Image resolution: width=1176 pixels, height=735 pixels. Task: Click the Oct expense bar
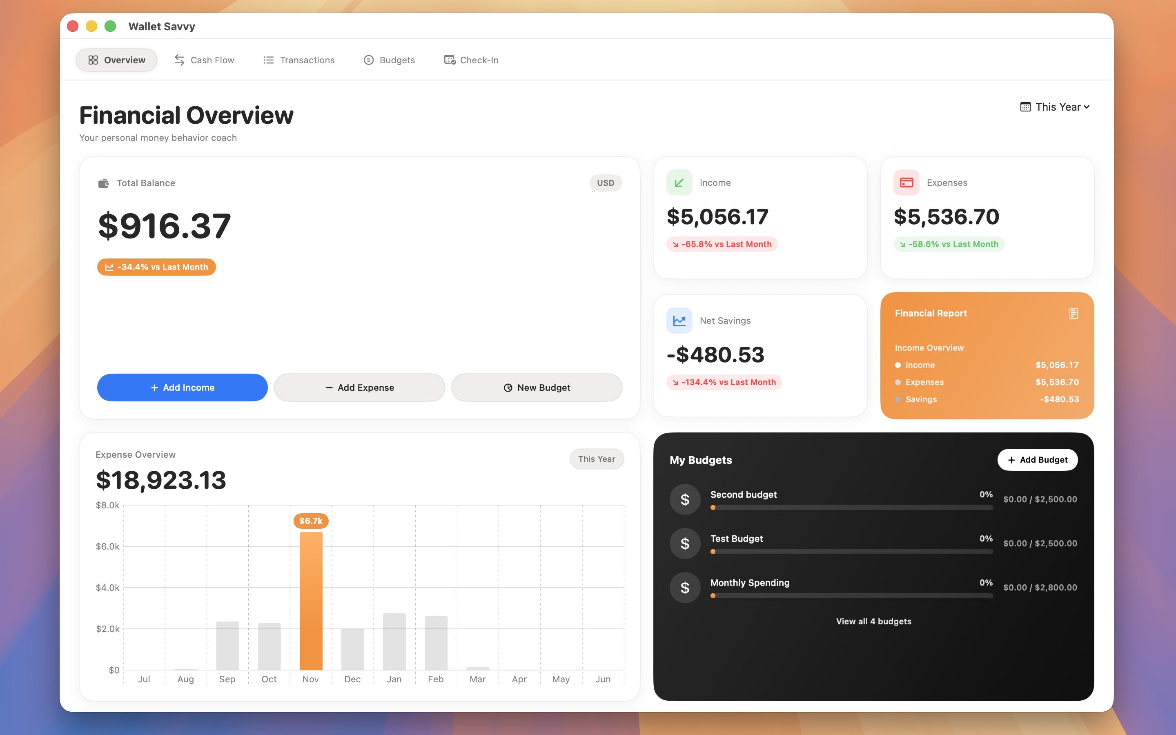[269, 646]
